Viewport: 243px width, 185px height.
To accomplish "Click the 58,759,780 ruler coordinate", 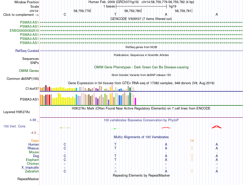I will tap(132, 11).
